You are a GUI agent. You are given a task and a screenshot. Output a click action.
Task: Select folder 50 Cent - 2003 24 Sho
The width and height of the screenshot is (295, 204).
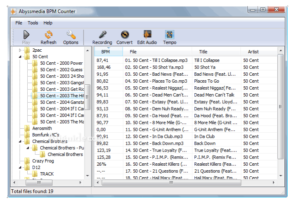(x=62, y=76)
